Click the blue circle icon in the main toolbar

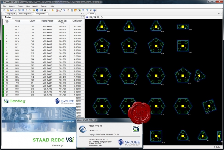tap(37, 10)
